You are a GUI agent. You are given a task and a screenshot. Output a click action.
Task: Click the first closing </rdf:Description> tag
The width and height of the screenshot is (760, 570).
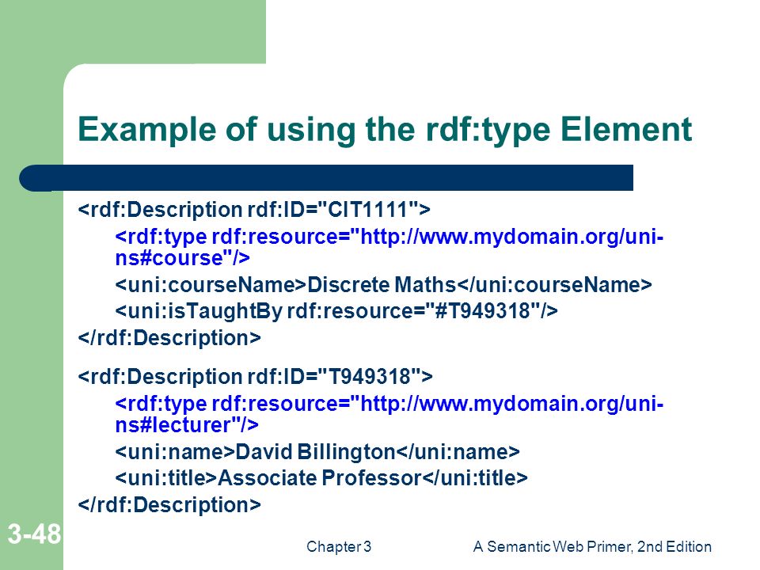coord(169,337)
